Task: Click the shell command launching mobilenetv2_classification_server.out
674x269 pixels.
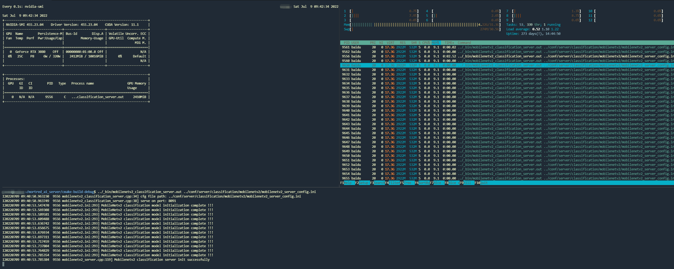Action: 207,192
